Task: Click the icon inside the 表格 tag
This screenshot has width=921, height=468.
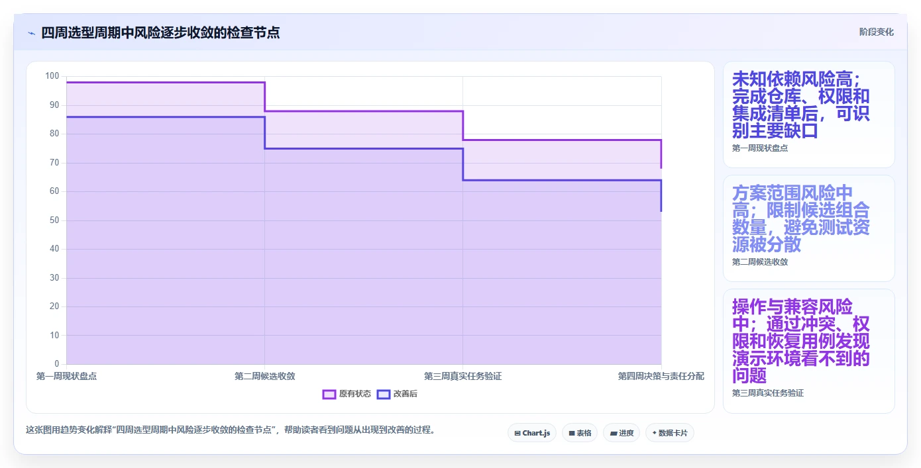Action: (572, 433)
